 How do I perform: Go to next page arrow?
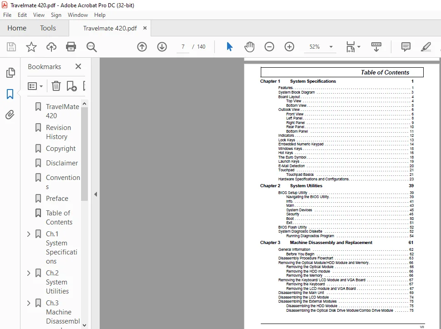(162, 47)
